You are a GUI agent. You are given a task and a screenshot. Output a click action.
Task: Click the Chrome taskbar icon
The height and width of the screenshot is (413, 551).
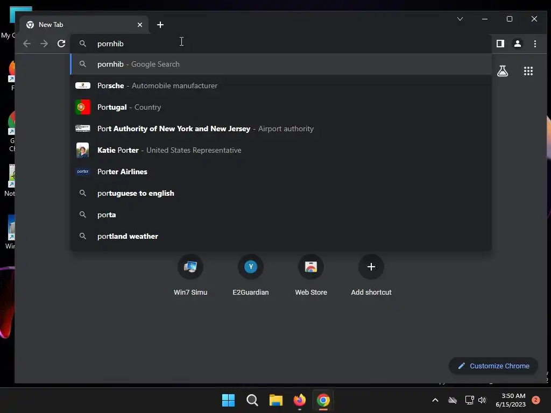[x=323, y=400]
